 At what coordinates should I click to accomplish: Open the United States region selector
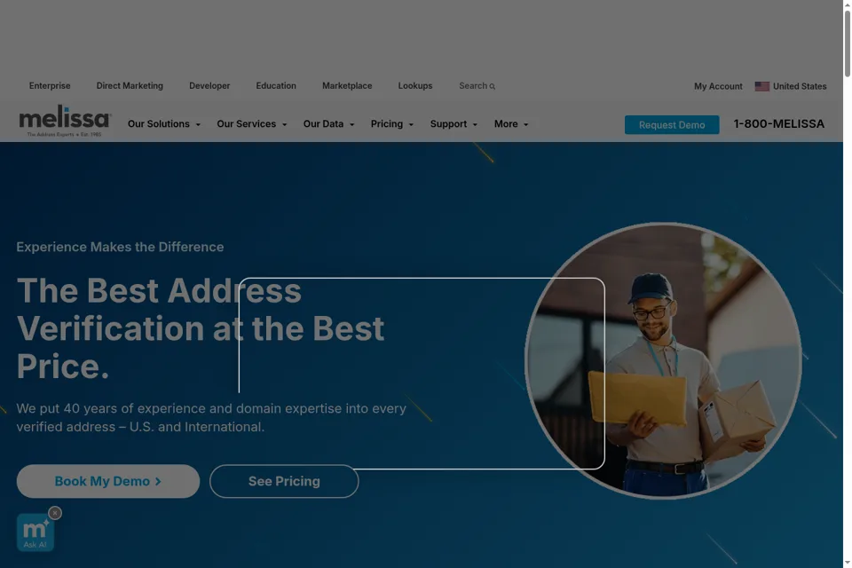coord(791,86)
